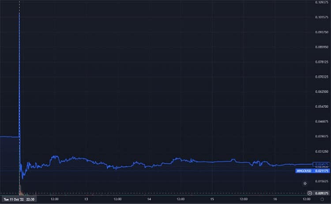Click the plus button on the crosshair price
The height and width of the screenshot is (204, 331).
coord(310,193)
